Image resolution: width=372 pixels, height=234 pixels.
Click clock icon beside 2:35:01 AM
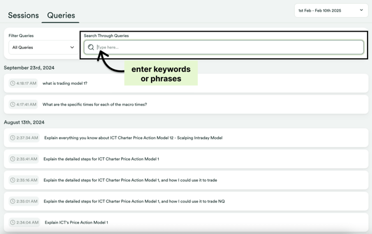coord(13,201)
